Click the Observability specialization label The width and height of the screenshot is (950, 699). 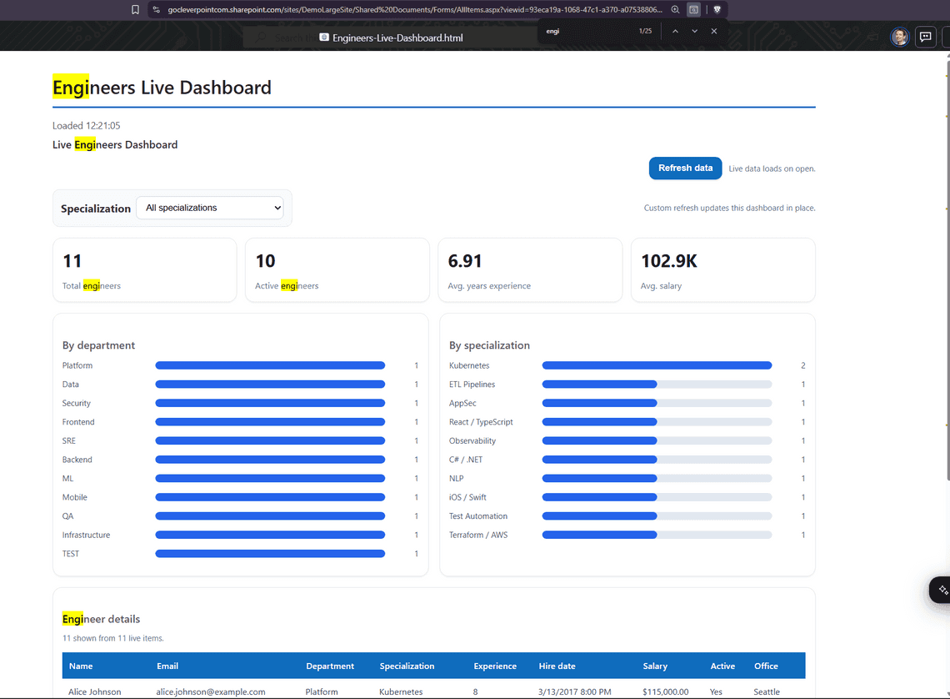[x=472, y=440]
